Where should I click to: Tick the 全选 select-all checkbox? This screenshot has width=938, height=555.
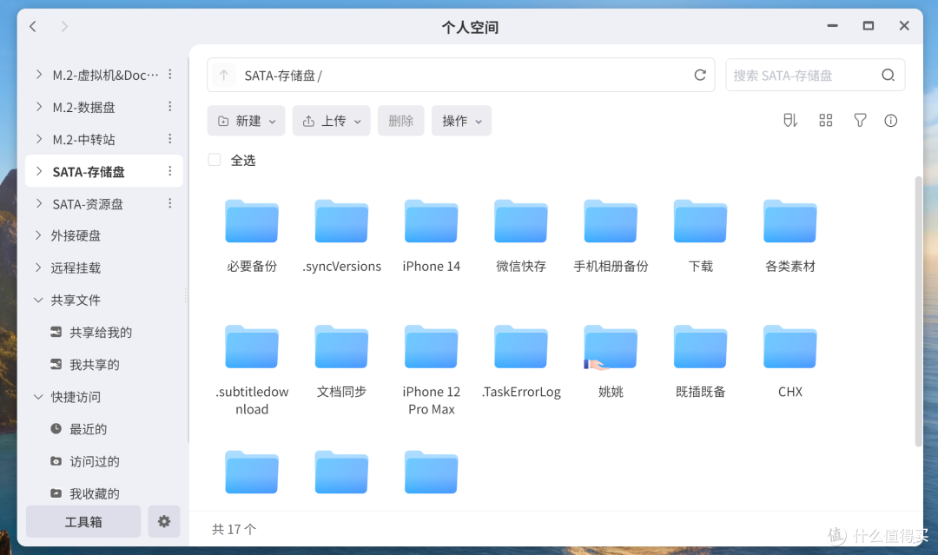[215, 160]
